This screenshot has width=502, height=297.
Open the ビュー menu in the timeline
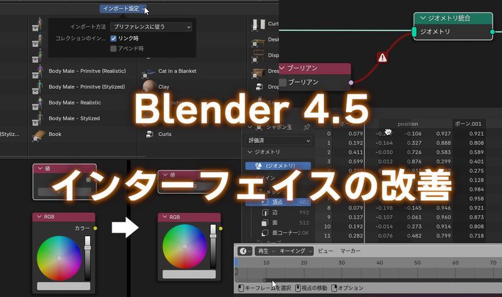[325, 251]
